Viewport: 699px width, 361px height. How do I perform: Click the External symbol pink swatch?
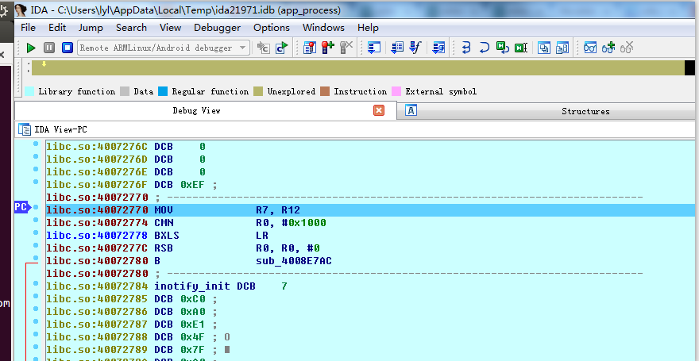point(396,91)
